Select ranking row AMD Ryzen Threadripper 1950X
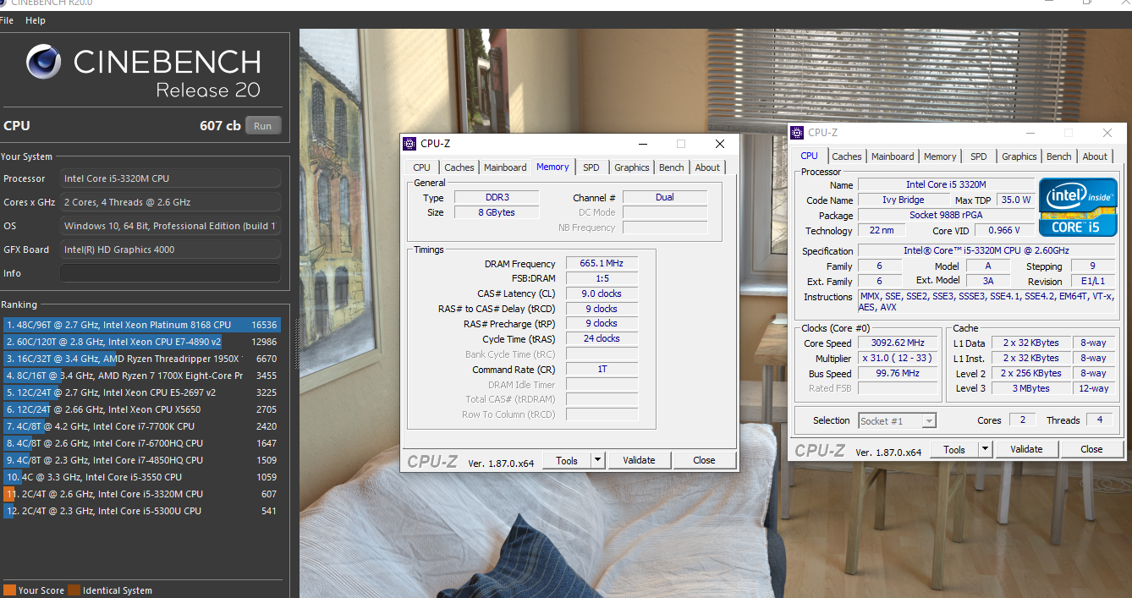 click(x=142, y=359)
